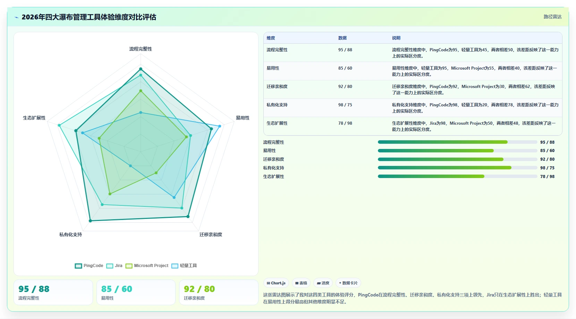
Task: Click the 95 / 88 stat card
Action: [x=53, y=292]
